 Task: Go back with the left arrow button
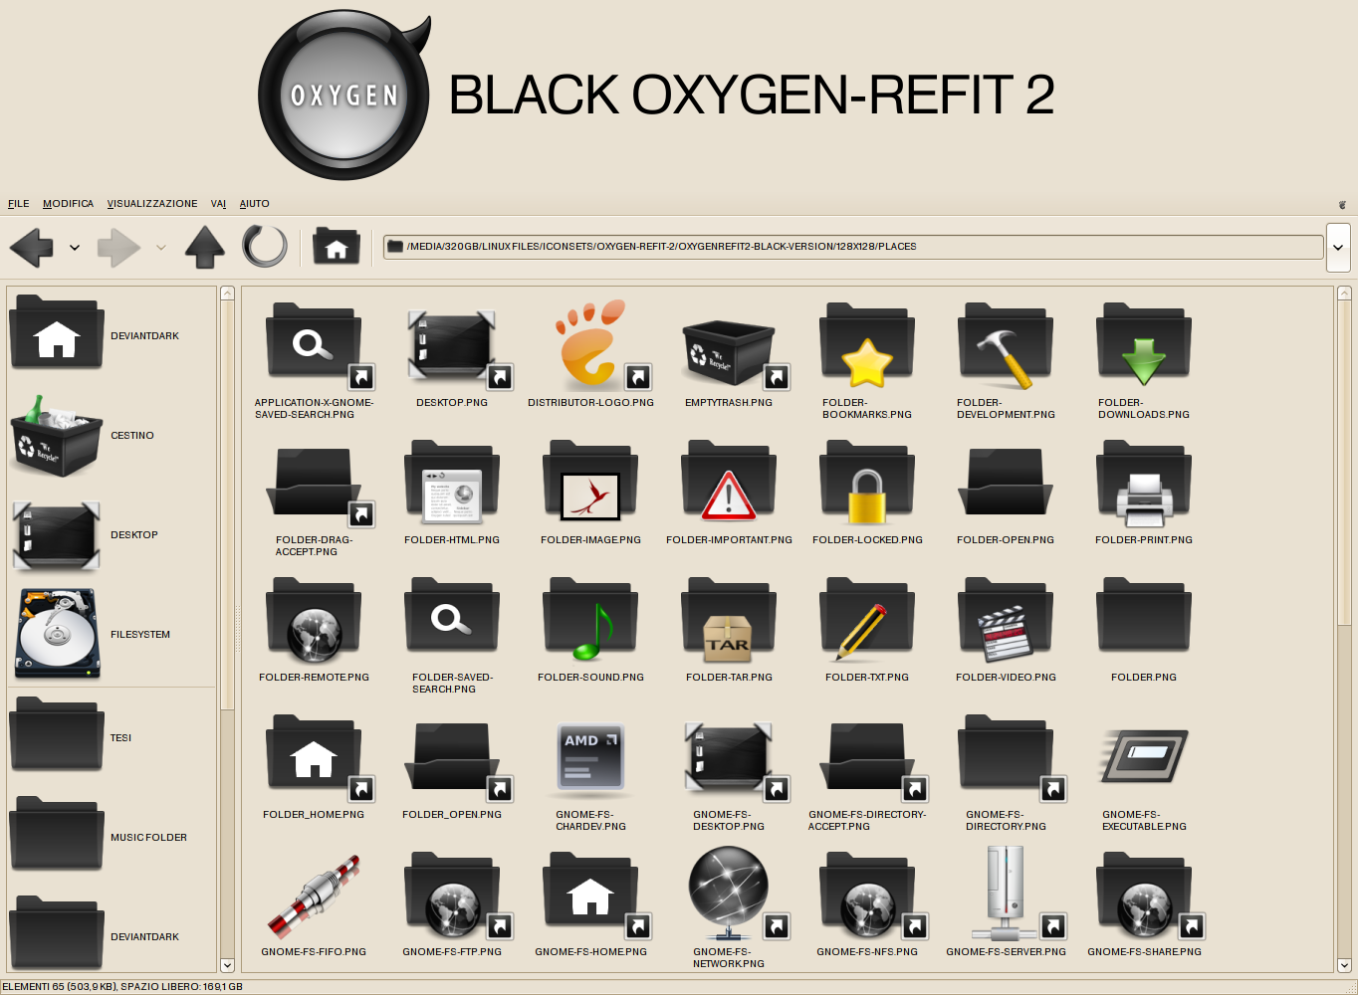tap(32, 247)
